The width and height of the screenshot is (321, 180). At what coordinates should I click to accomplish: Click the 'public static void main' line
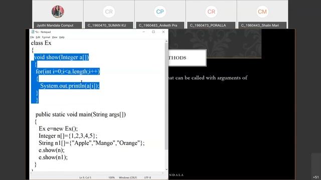(x=81, y=114)
